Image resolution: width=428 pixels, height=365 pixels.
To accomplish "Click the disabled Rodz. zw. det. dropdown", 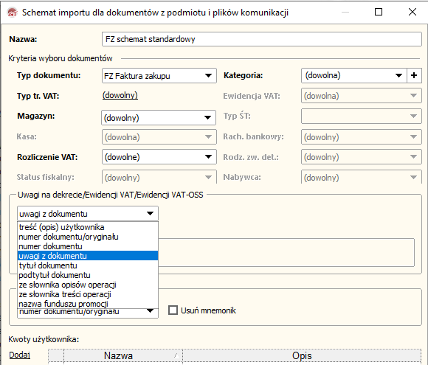I will pos(362,157).
